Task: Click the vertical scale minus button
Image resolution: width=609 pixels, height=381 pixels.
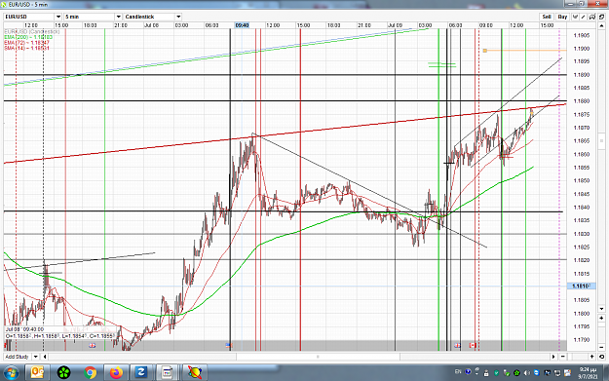Action: tap(602, 347)
